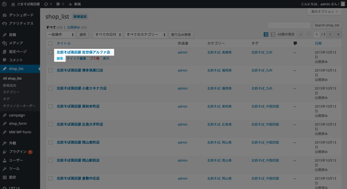Click 編集 under 佐世保アルファ店

point(60,58)
